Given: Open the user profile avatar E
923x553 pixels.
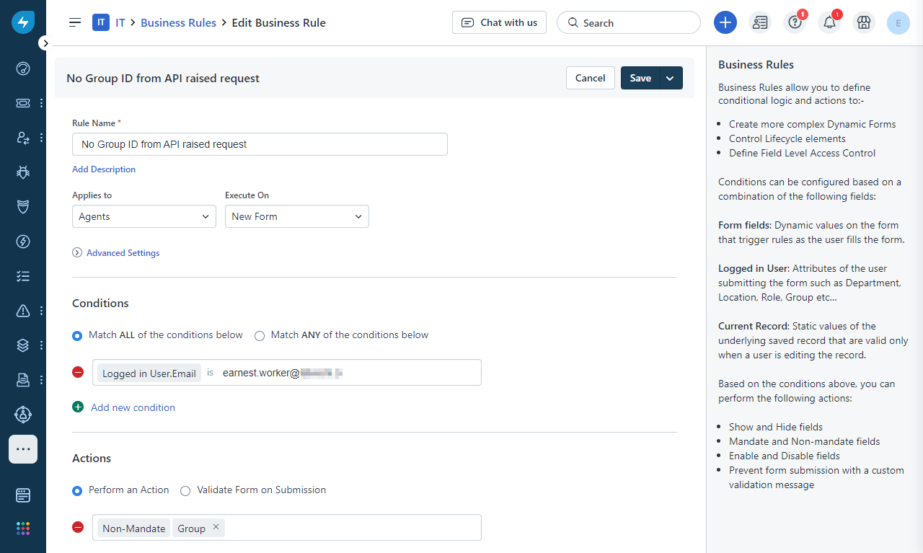Looking at the screenshot, I should [898, 22].
